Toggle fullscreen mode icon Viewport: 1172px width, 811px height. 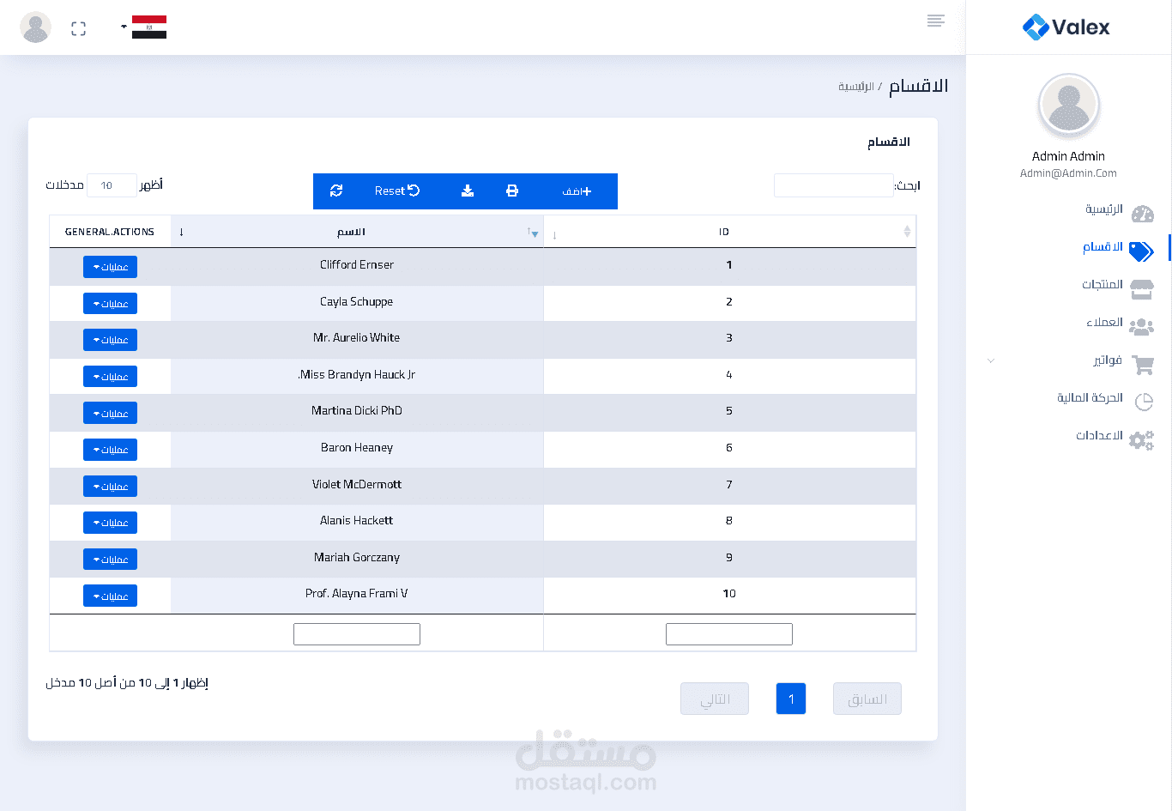click(79, 28)
